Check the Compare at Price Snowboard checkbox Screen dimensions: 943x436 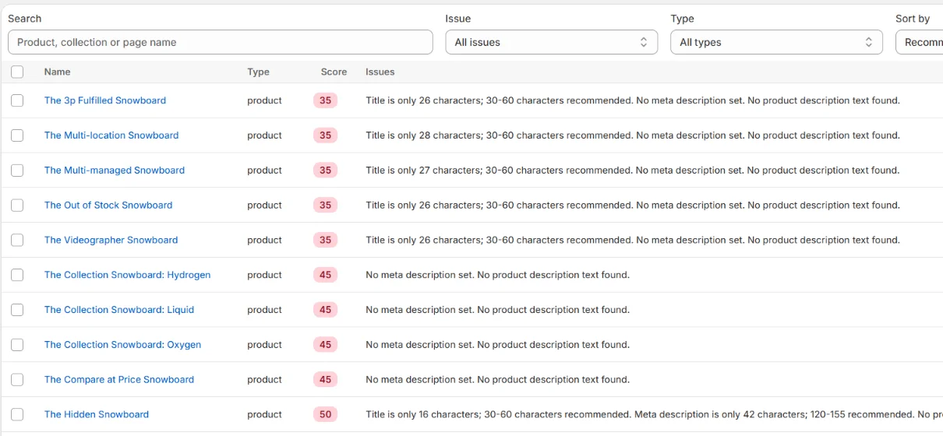coord(17,380)
